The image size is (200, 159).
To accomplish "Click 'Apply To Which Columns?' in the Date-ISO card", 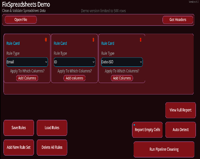I will pyautogui.click(x=122, y=71).
